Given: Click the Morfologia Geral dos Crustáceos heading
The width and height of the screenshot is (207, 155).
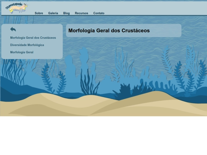Looking at the screenshot, I should pos(109,31).
